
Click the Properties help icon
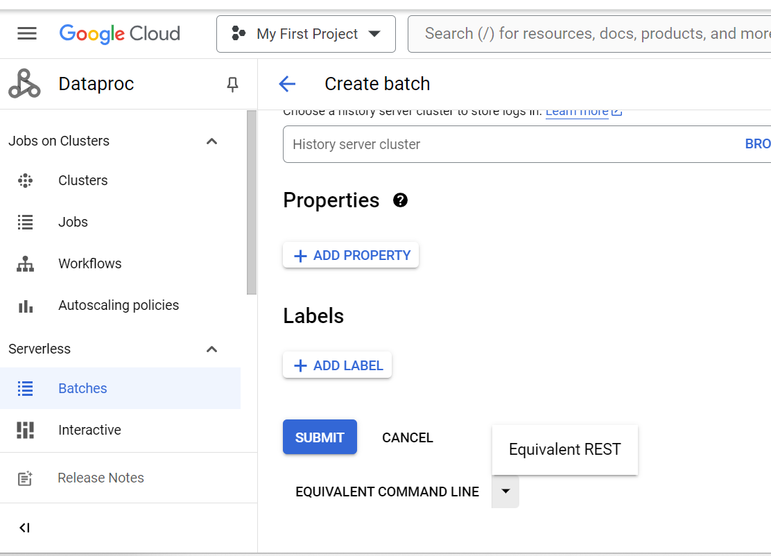pos(400,200)
